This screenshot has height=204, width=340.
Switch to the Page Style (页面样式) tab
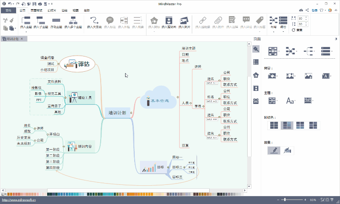36,10
